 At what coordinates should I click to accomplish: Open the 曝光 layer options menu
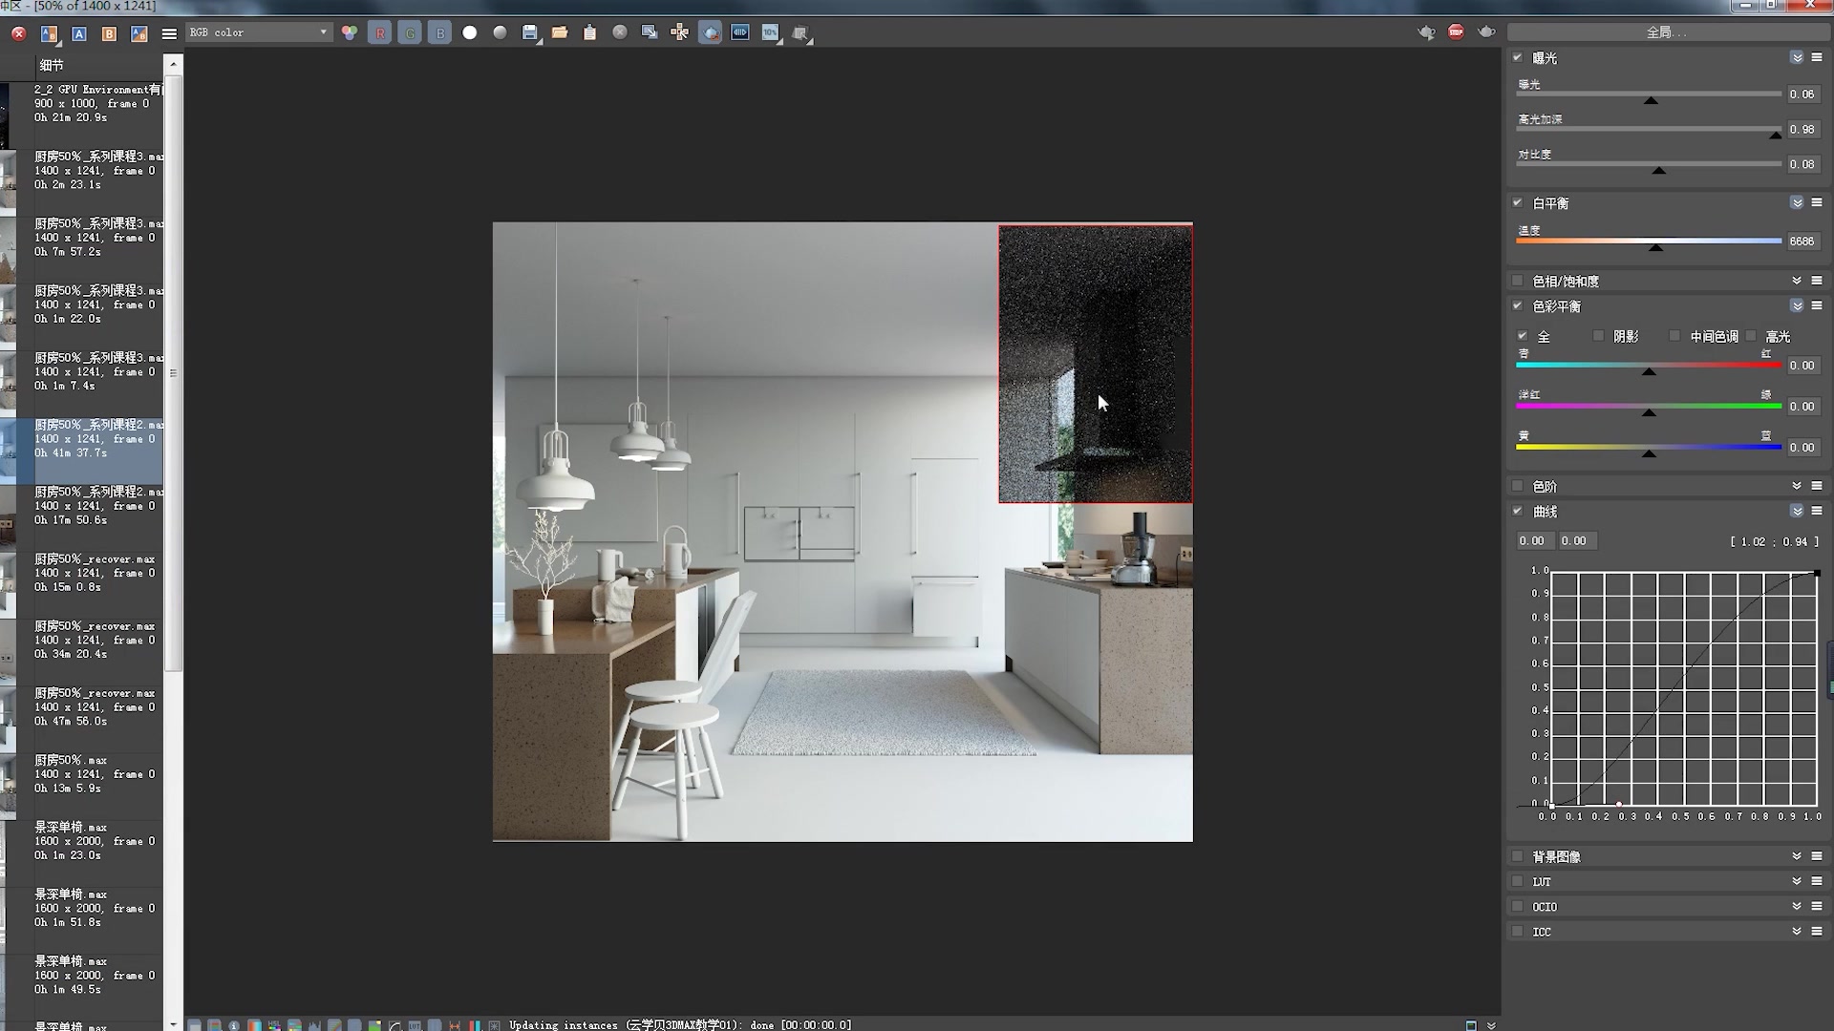1816,57
